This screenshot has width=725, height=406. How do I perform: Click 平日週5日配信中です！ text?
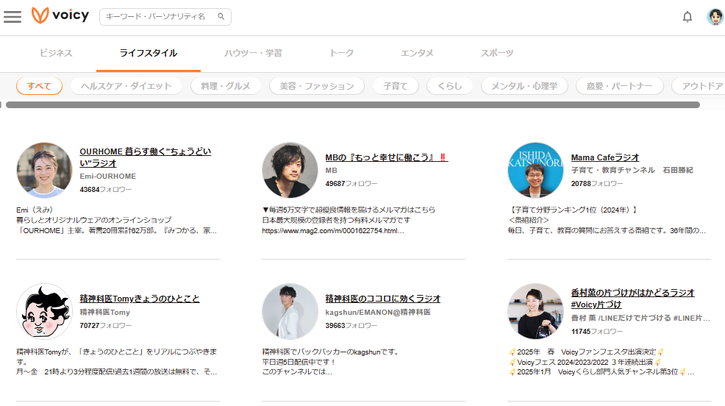299,362
